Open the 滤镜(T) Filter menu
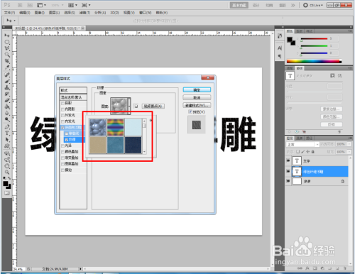 (84, 13)
